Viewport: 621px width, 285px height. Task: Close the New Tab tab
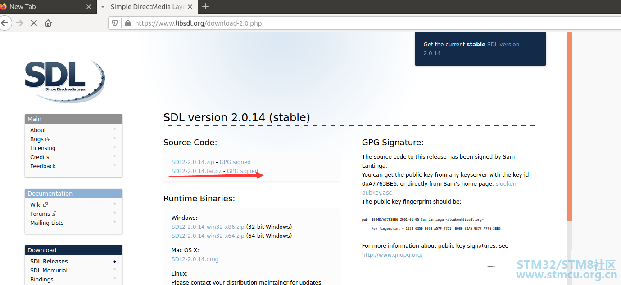pyautogui.click(x=88, y=7)
